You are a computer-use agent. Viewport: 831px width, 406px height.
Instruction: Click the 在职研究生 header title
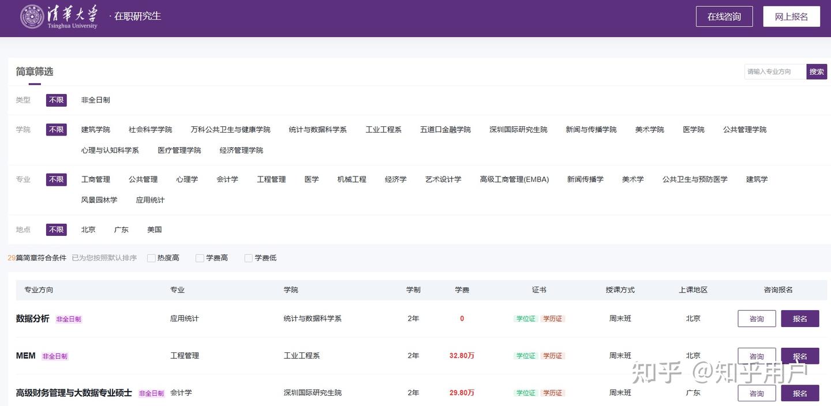coord(137,16)
